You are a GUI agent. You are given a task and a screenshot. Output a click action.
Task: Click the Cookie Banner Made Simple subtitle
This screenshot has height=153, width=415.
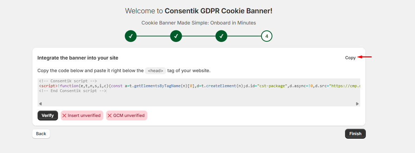click(x=199, y=23)
